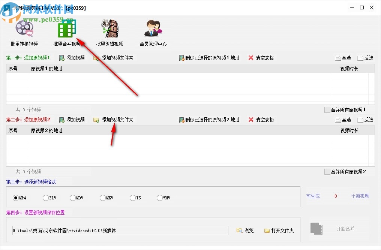Viewport: 381px width, 250px height.
Task: Click 清空表格 for original video 1
Action: coord(261,58)
